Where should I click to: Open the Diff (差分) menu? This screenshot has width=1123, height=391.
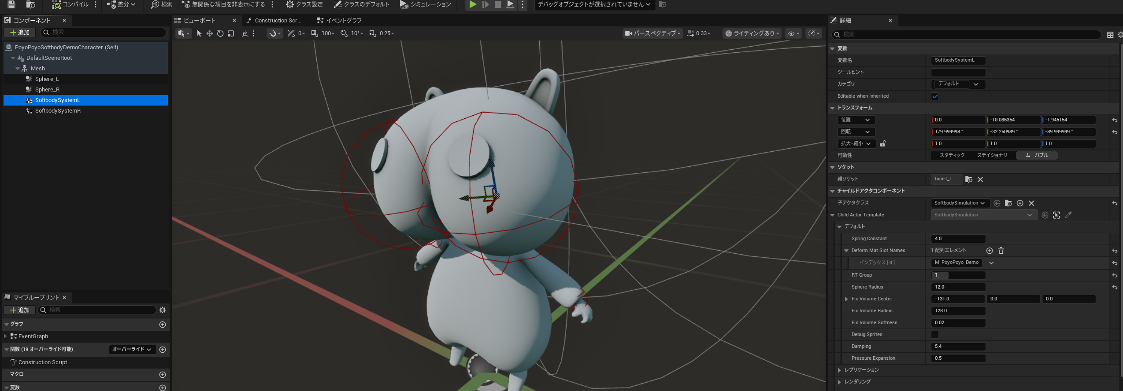[121, 4]
